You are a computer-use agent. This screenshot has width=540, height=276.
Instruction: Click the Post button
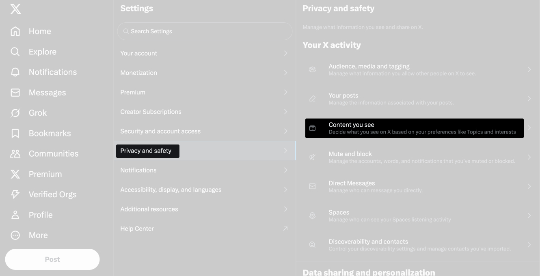coord(52,259)
